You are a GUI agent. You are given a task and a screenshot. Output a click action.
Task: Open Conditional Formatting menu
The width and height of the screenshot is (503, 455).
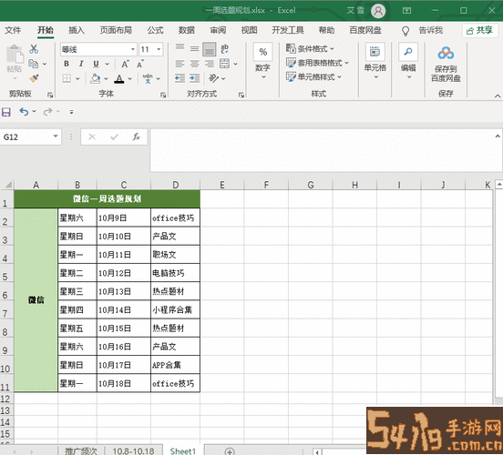(310, 49)
